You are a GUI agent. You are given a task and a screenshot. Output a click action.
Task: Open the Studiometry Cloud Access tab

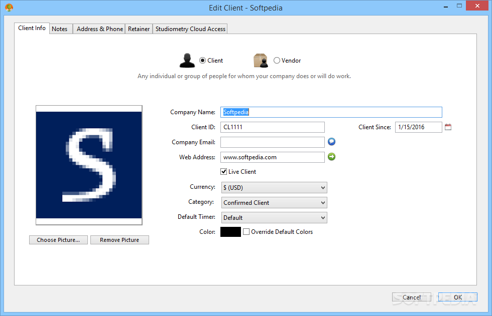(190, 29)
